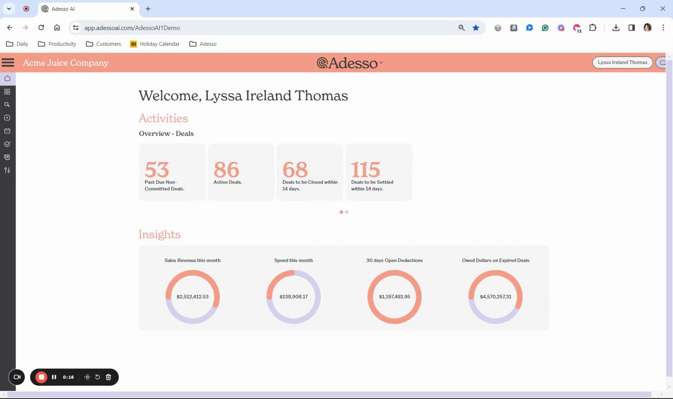The image size is (673, 399).
Task: Stop the screen recording with the red button
Action: (42, 377)
